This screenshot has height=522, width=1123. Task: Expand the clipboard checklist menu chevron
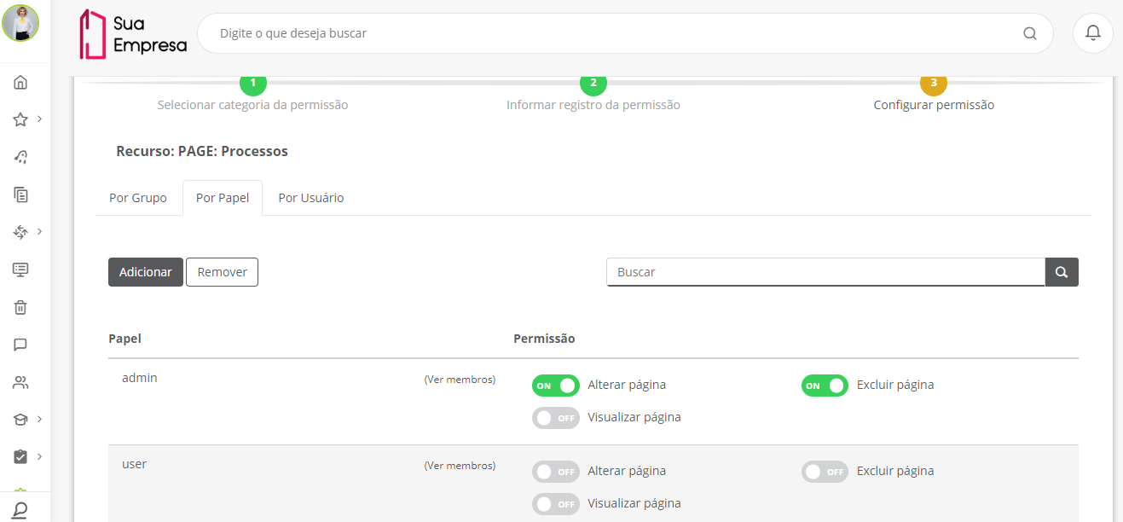[40, 456]
